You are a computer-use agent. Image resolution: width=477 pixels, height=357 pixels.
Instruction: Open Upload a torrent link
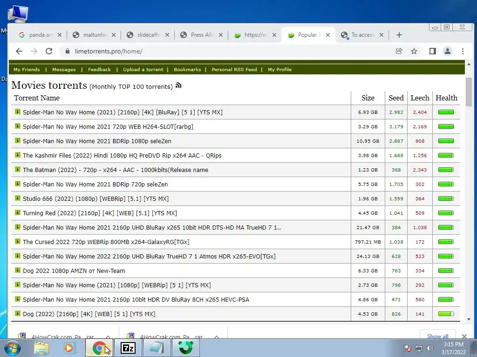tap(143, 70)
